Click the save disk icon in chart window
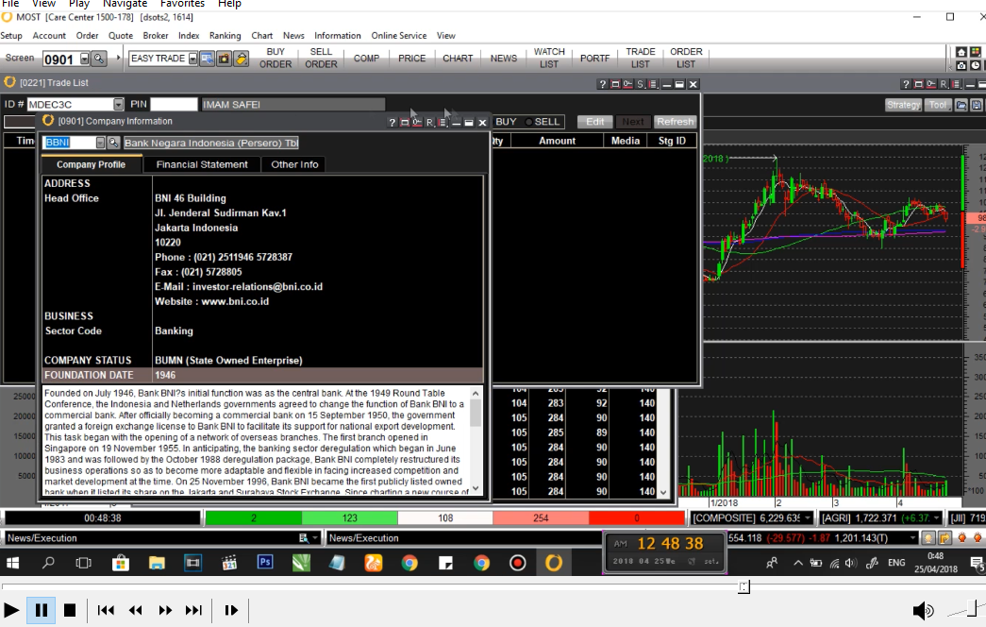Image resolution: width=986 pixels, height=627 pixels. tap(977, 105)
